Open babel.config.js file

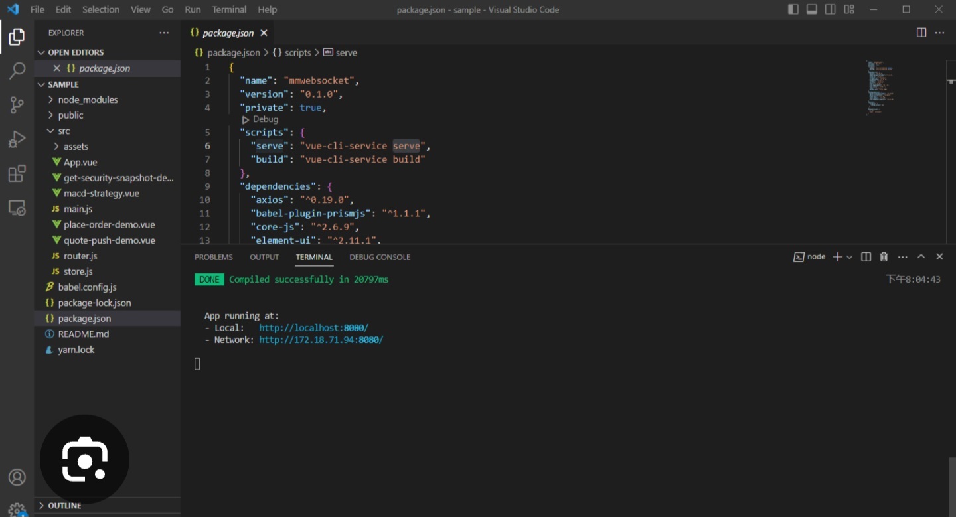(x=107, y=287)
